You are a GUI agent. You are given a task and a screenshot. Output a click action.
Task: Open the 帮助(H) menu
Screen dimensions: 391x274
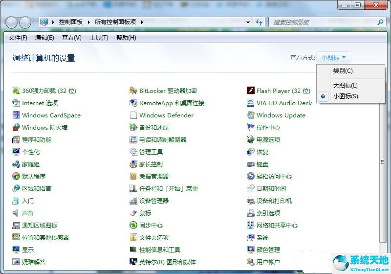point(126,38)
